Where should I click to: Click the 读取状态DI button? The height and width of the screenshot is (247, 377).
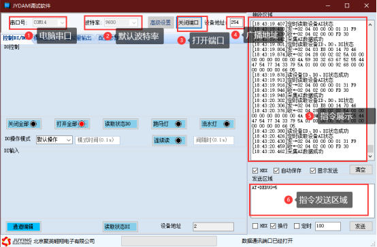[x=120, y=227]
